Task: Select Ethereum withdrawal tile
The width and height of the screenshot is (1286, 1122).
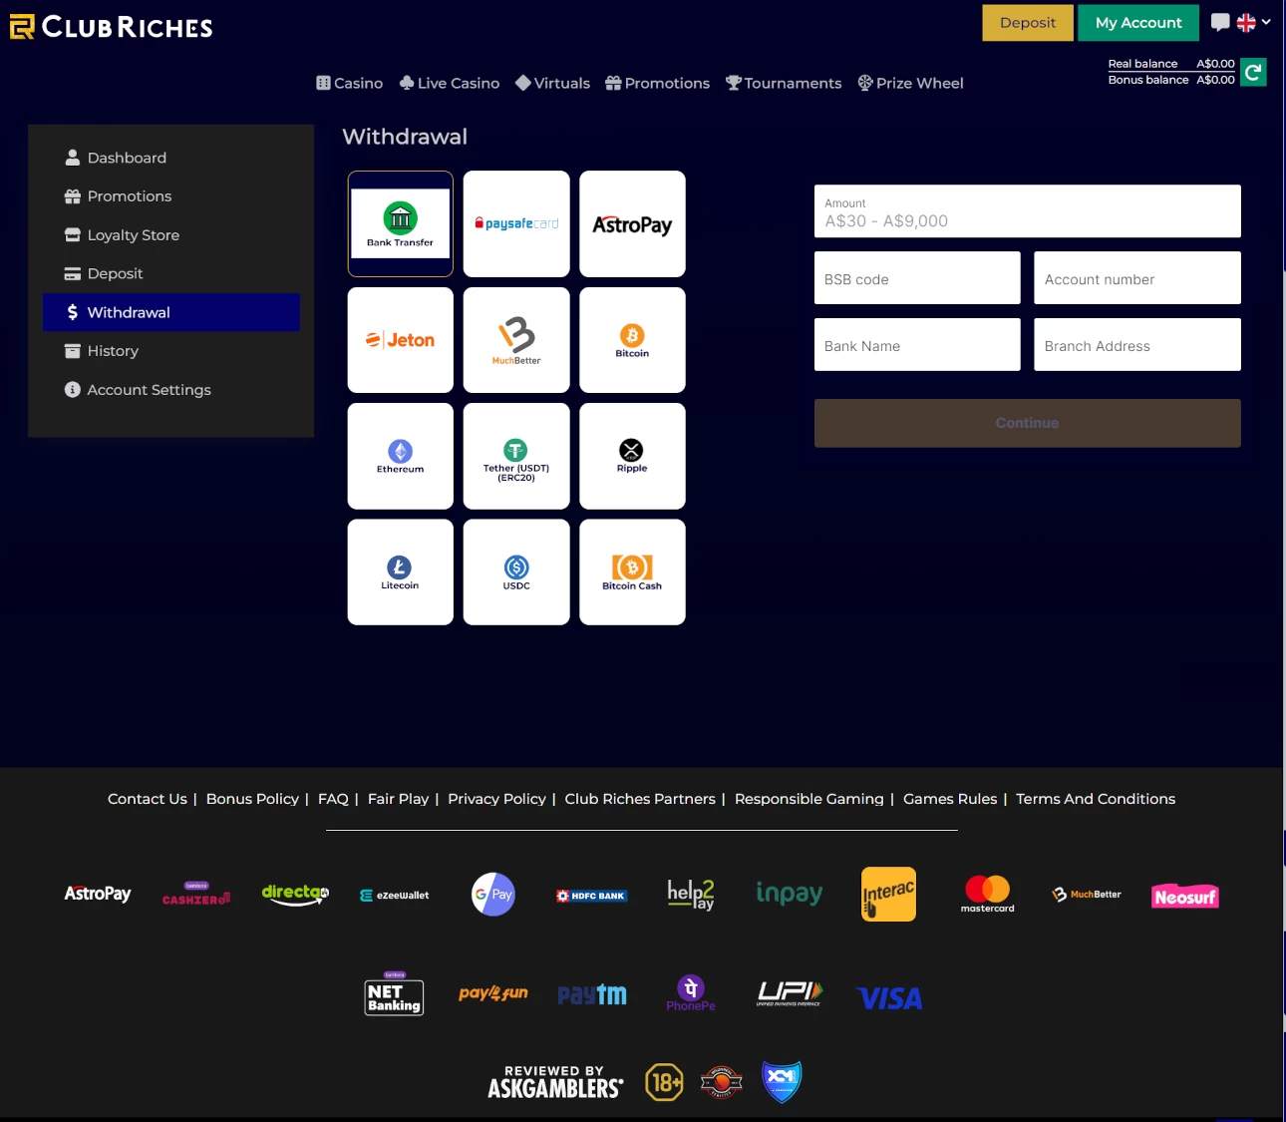Action: click(x=400, y=456)
